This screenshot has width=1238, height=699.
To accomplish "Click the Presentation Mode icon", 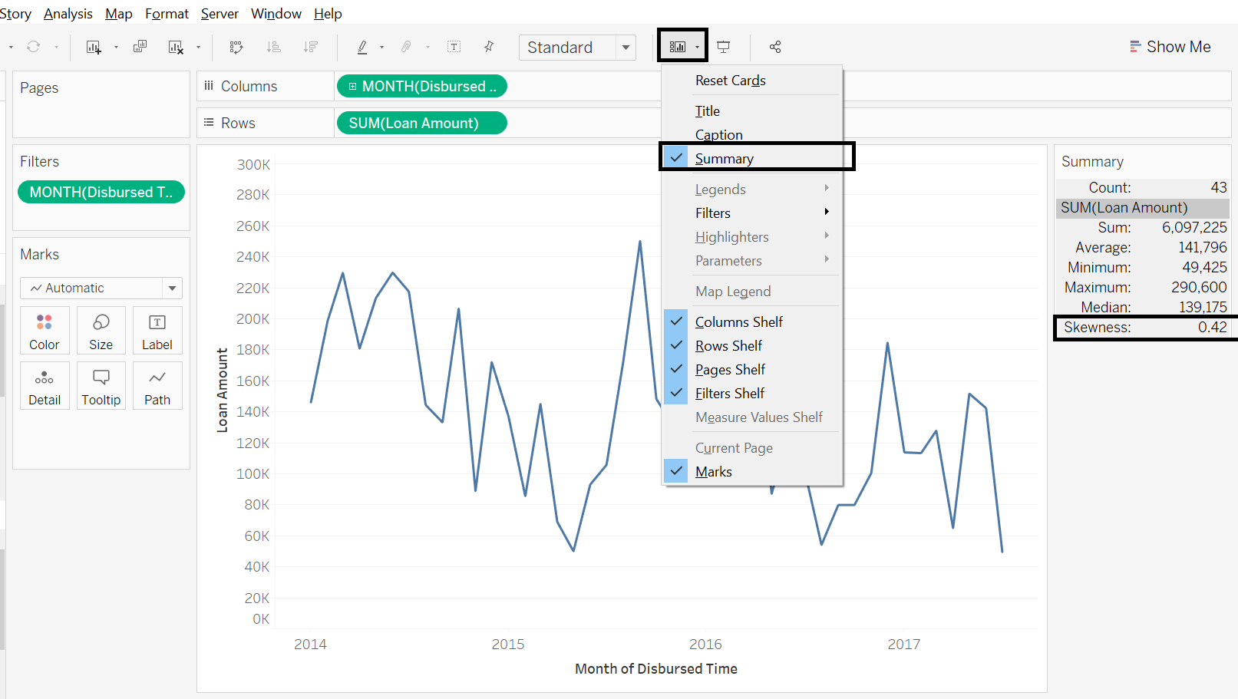I will pos(723,47).
